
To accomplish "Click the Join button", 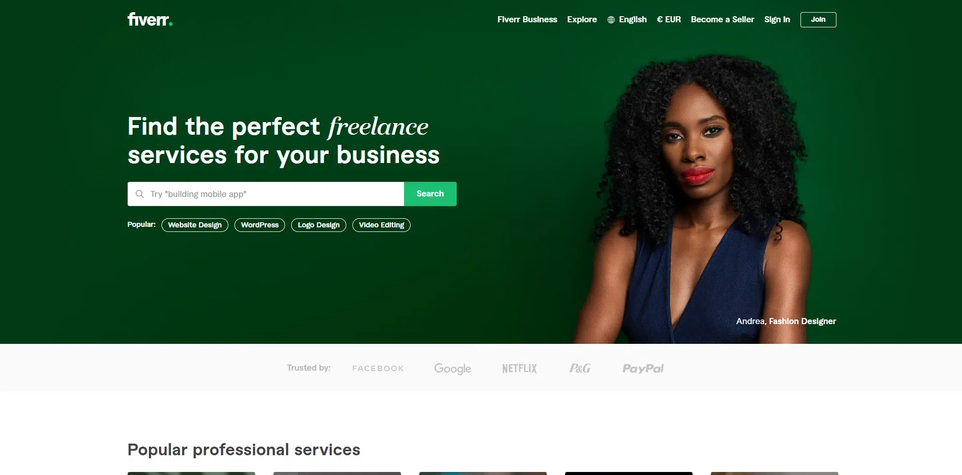I will (818, 19).
